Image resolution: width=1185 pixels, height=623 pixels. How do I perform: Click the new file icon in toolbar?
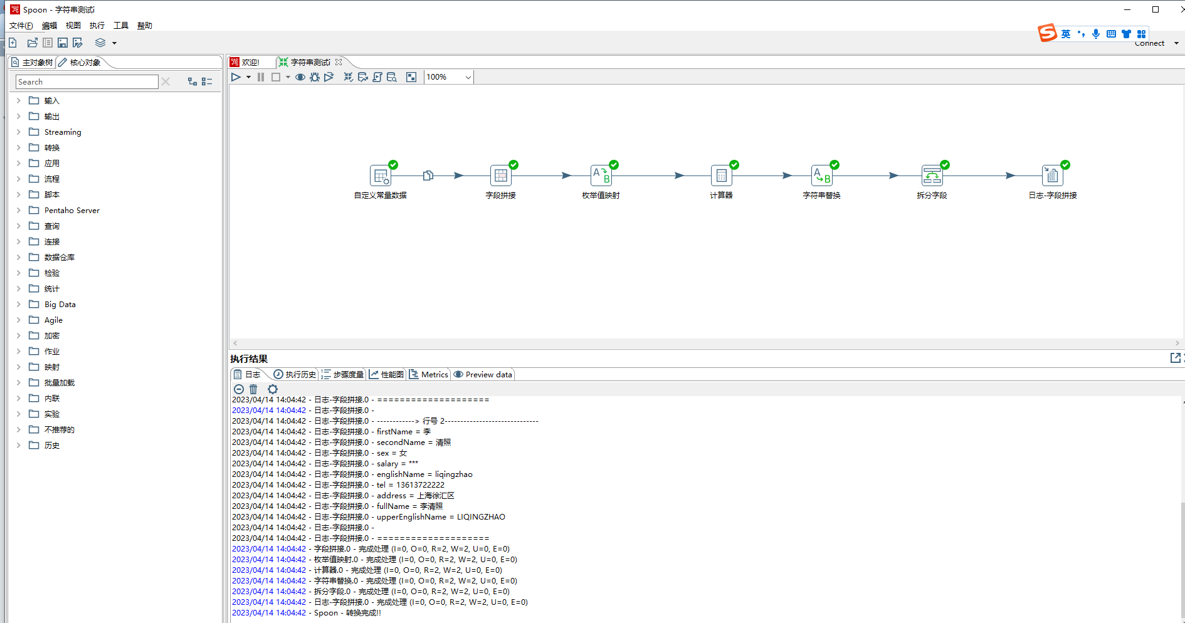13,43
